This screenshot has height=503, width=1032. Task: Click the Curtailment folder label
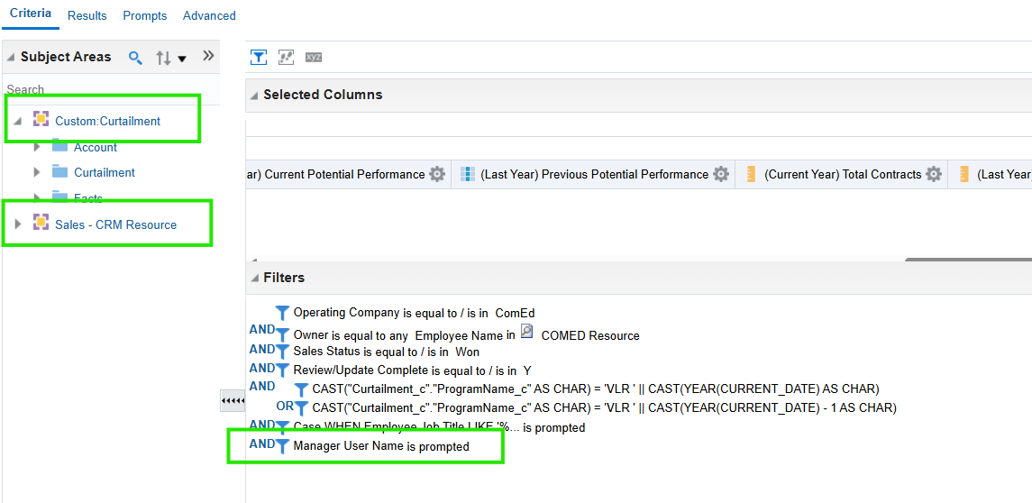[105, 172]
